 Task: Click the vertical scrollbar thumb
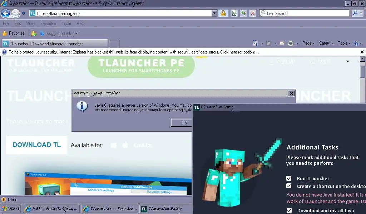point(362,72)
